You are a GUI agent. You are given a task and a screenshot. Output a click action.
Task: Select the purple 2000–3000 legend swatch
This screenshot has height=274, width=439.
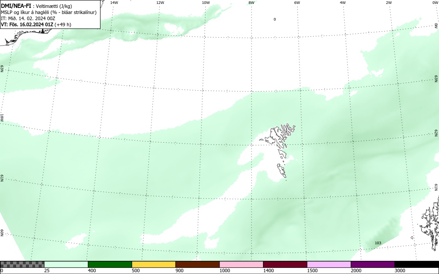click(x=373, y=264)
